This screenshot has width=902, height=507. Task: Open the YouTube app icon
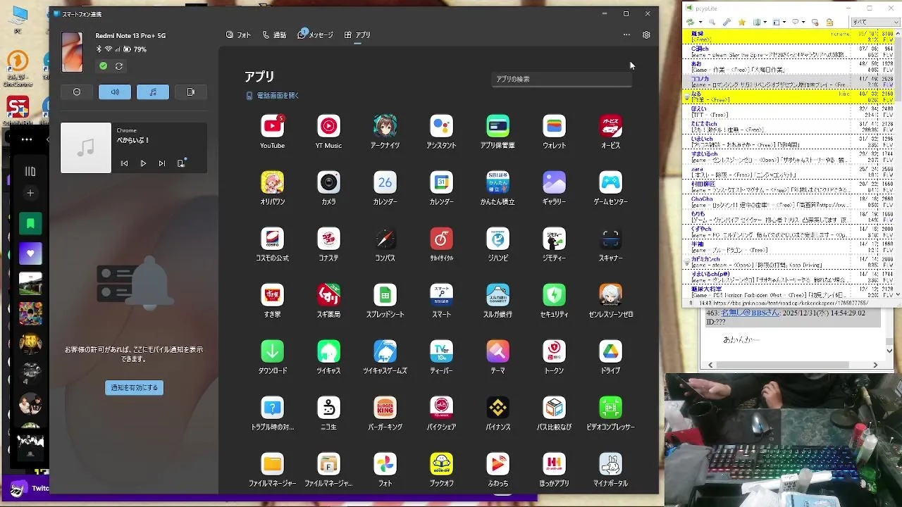(272, 126)
